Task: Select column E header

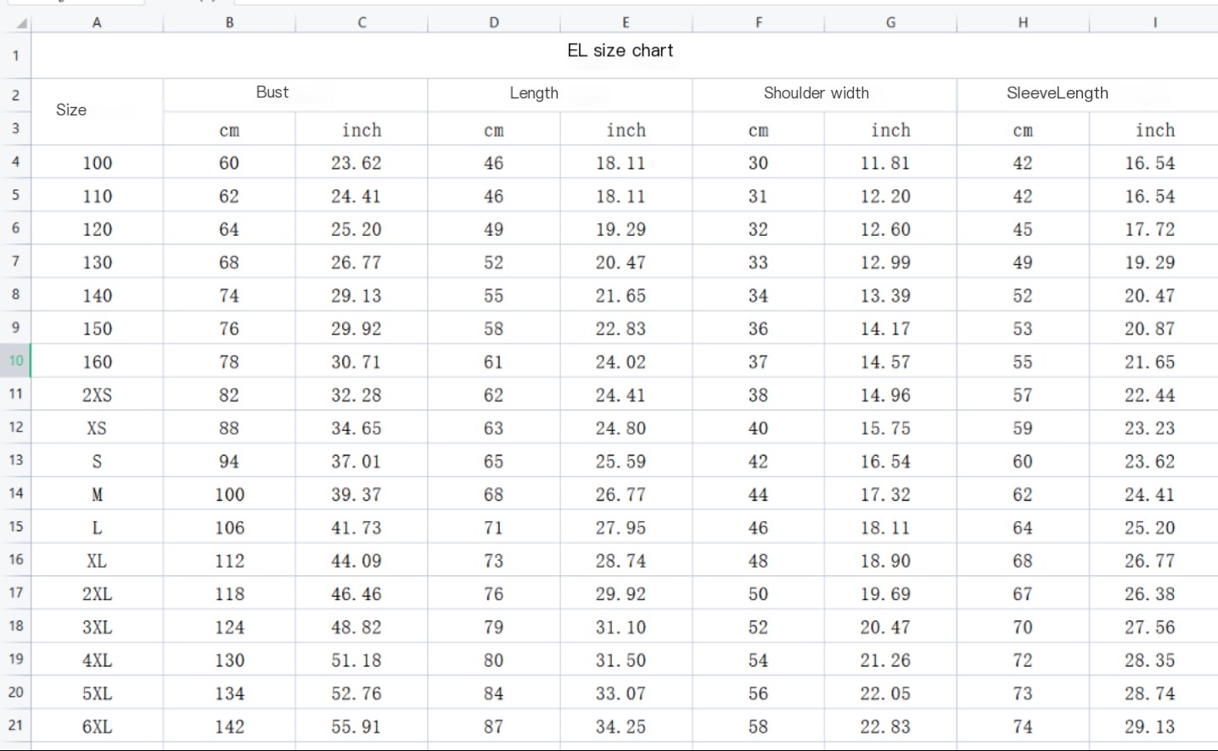Action: pos(626,23)
